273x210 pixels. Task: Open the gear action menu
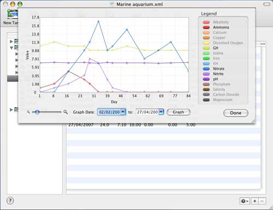(x=245, y=201)
